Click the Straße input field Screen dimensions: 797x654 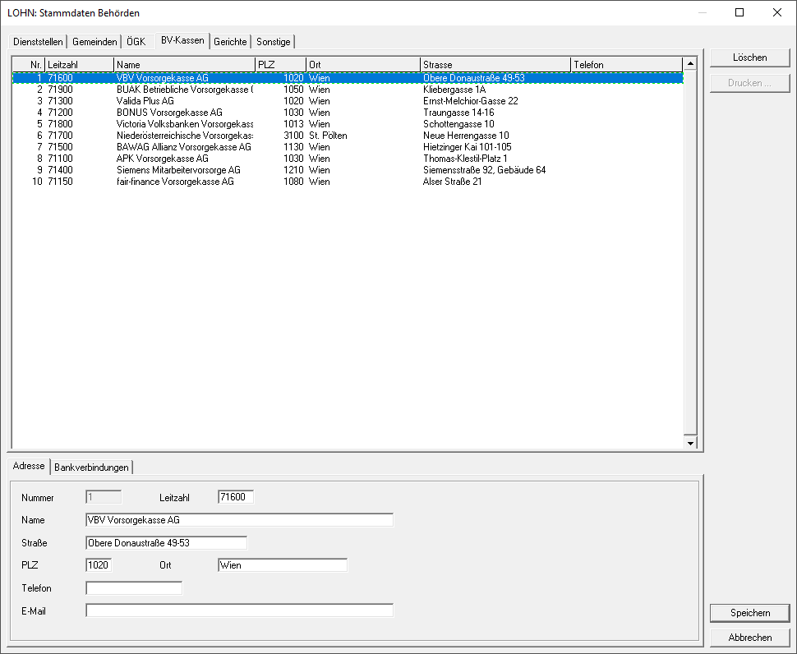tap(166, 543)
